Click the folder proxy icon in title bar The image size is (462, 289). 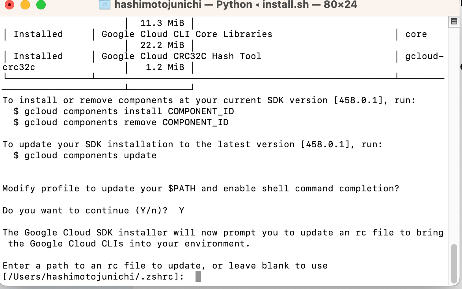(x=104, y=5)
